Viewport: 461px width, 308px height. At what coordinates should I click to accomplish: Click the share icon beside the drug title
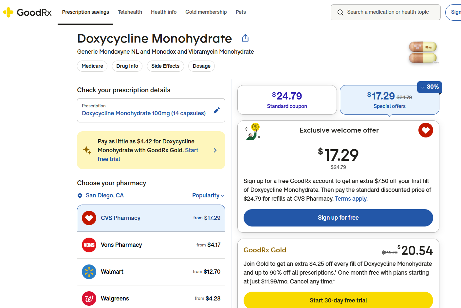coord(245,38)
